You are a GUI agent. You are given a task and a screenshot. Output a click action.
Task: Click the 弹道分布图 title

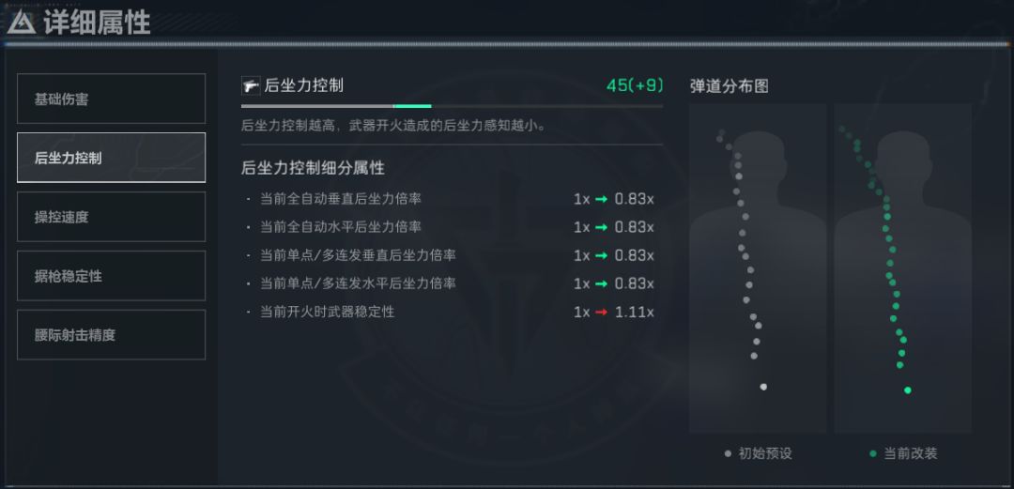pos(730,85)
